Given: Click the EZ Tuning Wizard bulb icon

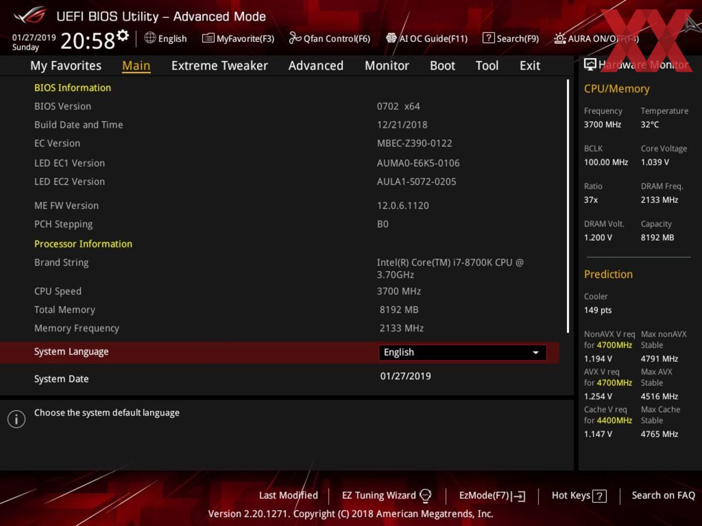Looking at the screenshot, I should [425, 496].
